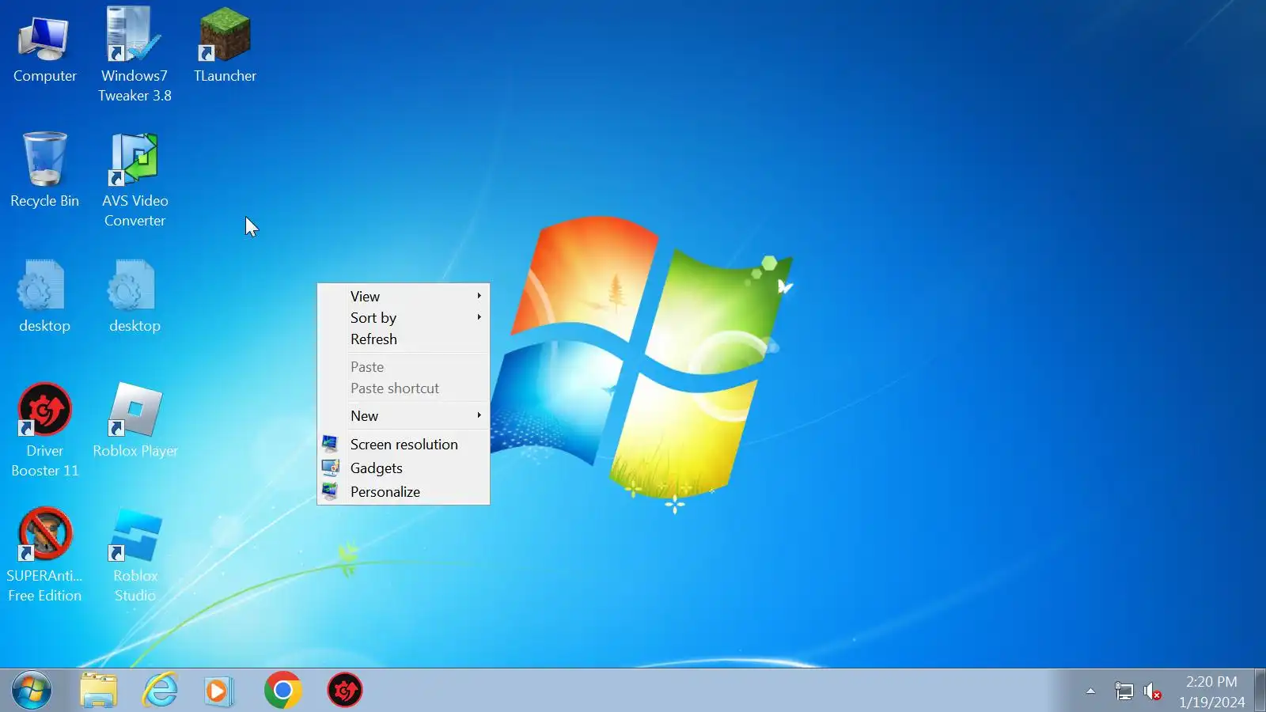Image resolution: width=1266 pixels, height=712 pixels.
Task: Select the Driver Booster 11 desktop shortcut
Action: pos(45,430)
